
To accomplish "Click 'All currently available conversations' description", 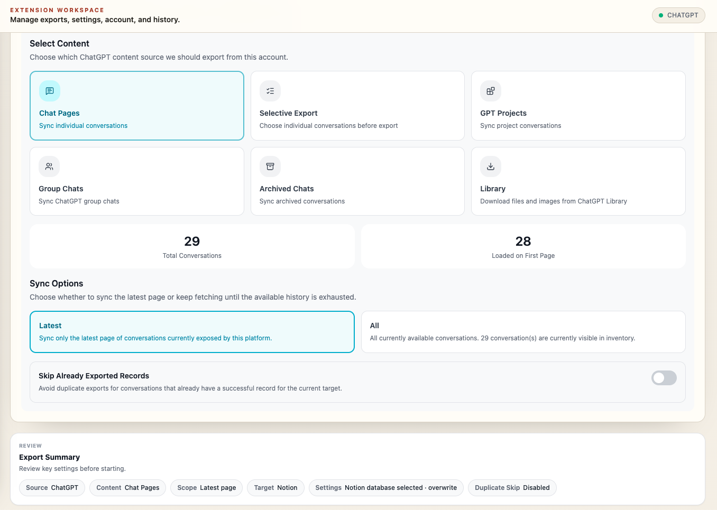I will pos(502,338).
